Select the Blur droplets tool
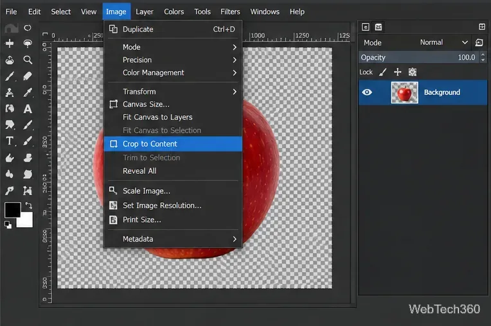The image size is (491, 326). [10, 174]
